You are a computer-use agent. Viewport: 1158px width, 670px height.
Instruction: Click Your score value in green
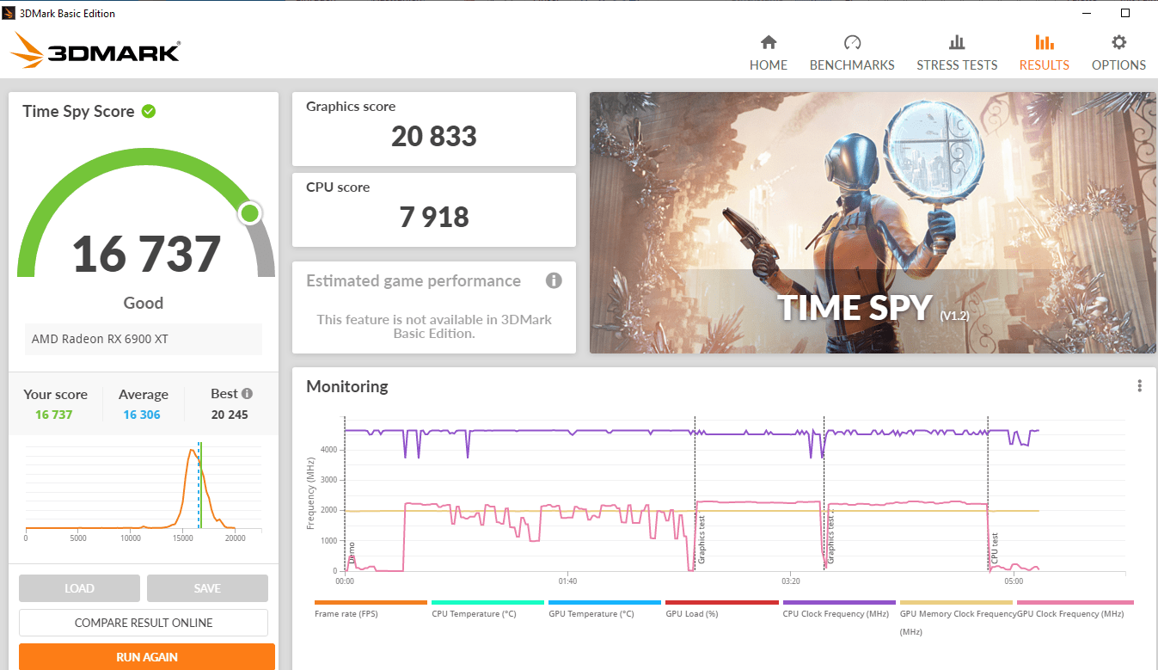[x=54, y=415]
